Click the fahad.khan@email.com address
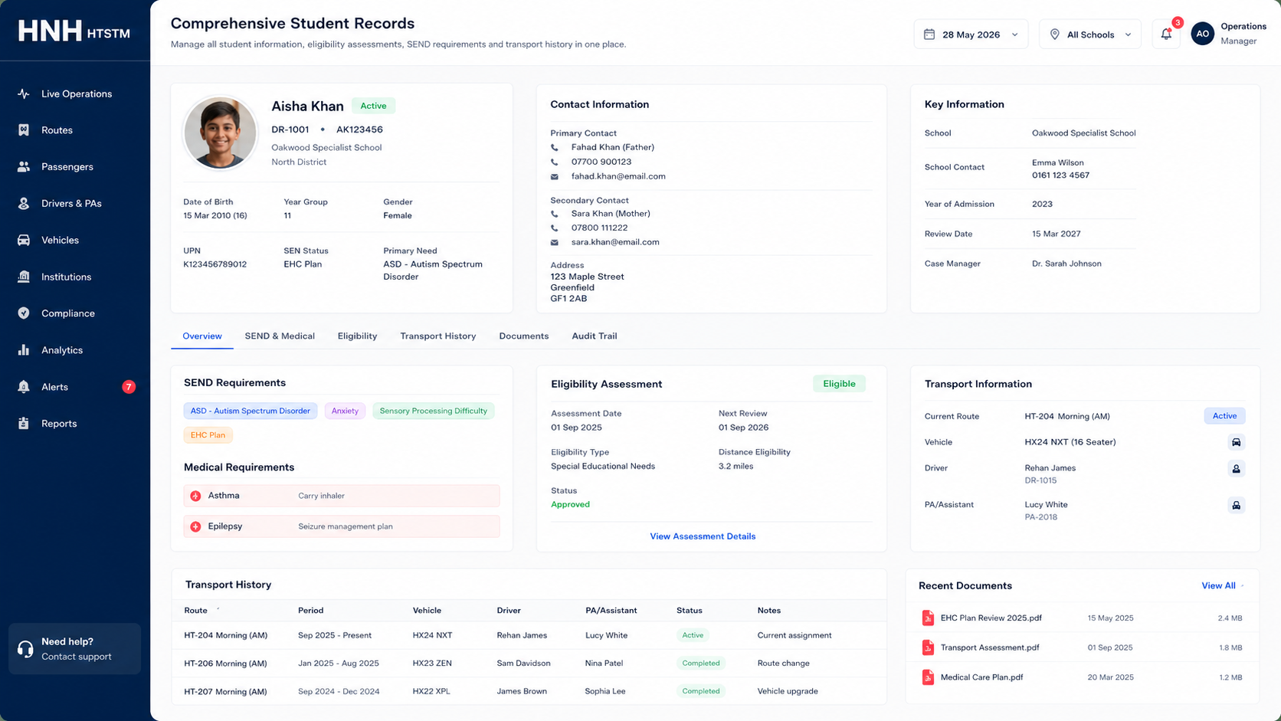Viewport: 1281px width, 721px height. 618,176
